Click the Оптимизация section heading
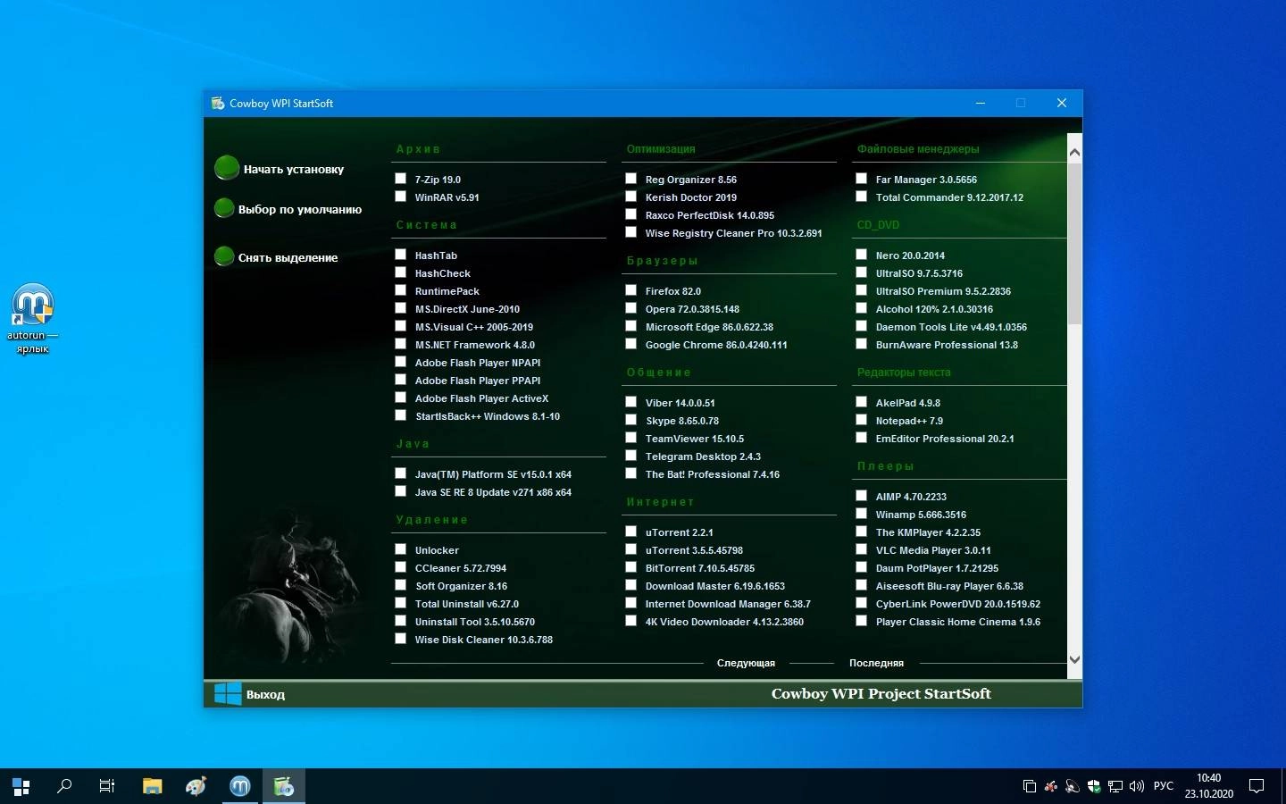The height and width of the screenshot is (804, 1286). (660, 149)
